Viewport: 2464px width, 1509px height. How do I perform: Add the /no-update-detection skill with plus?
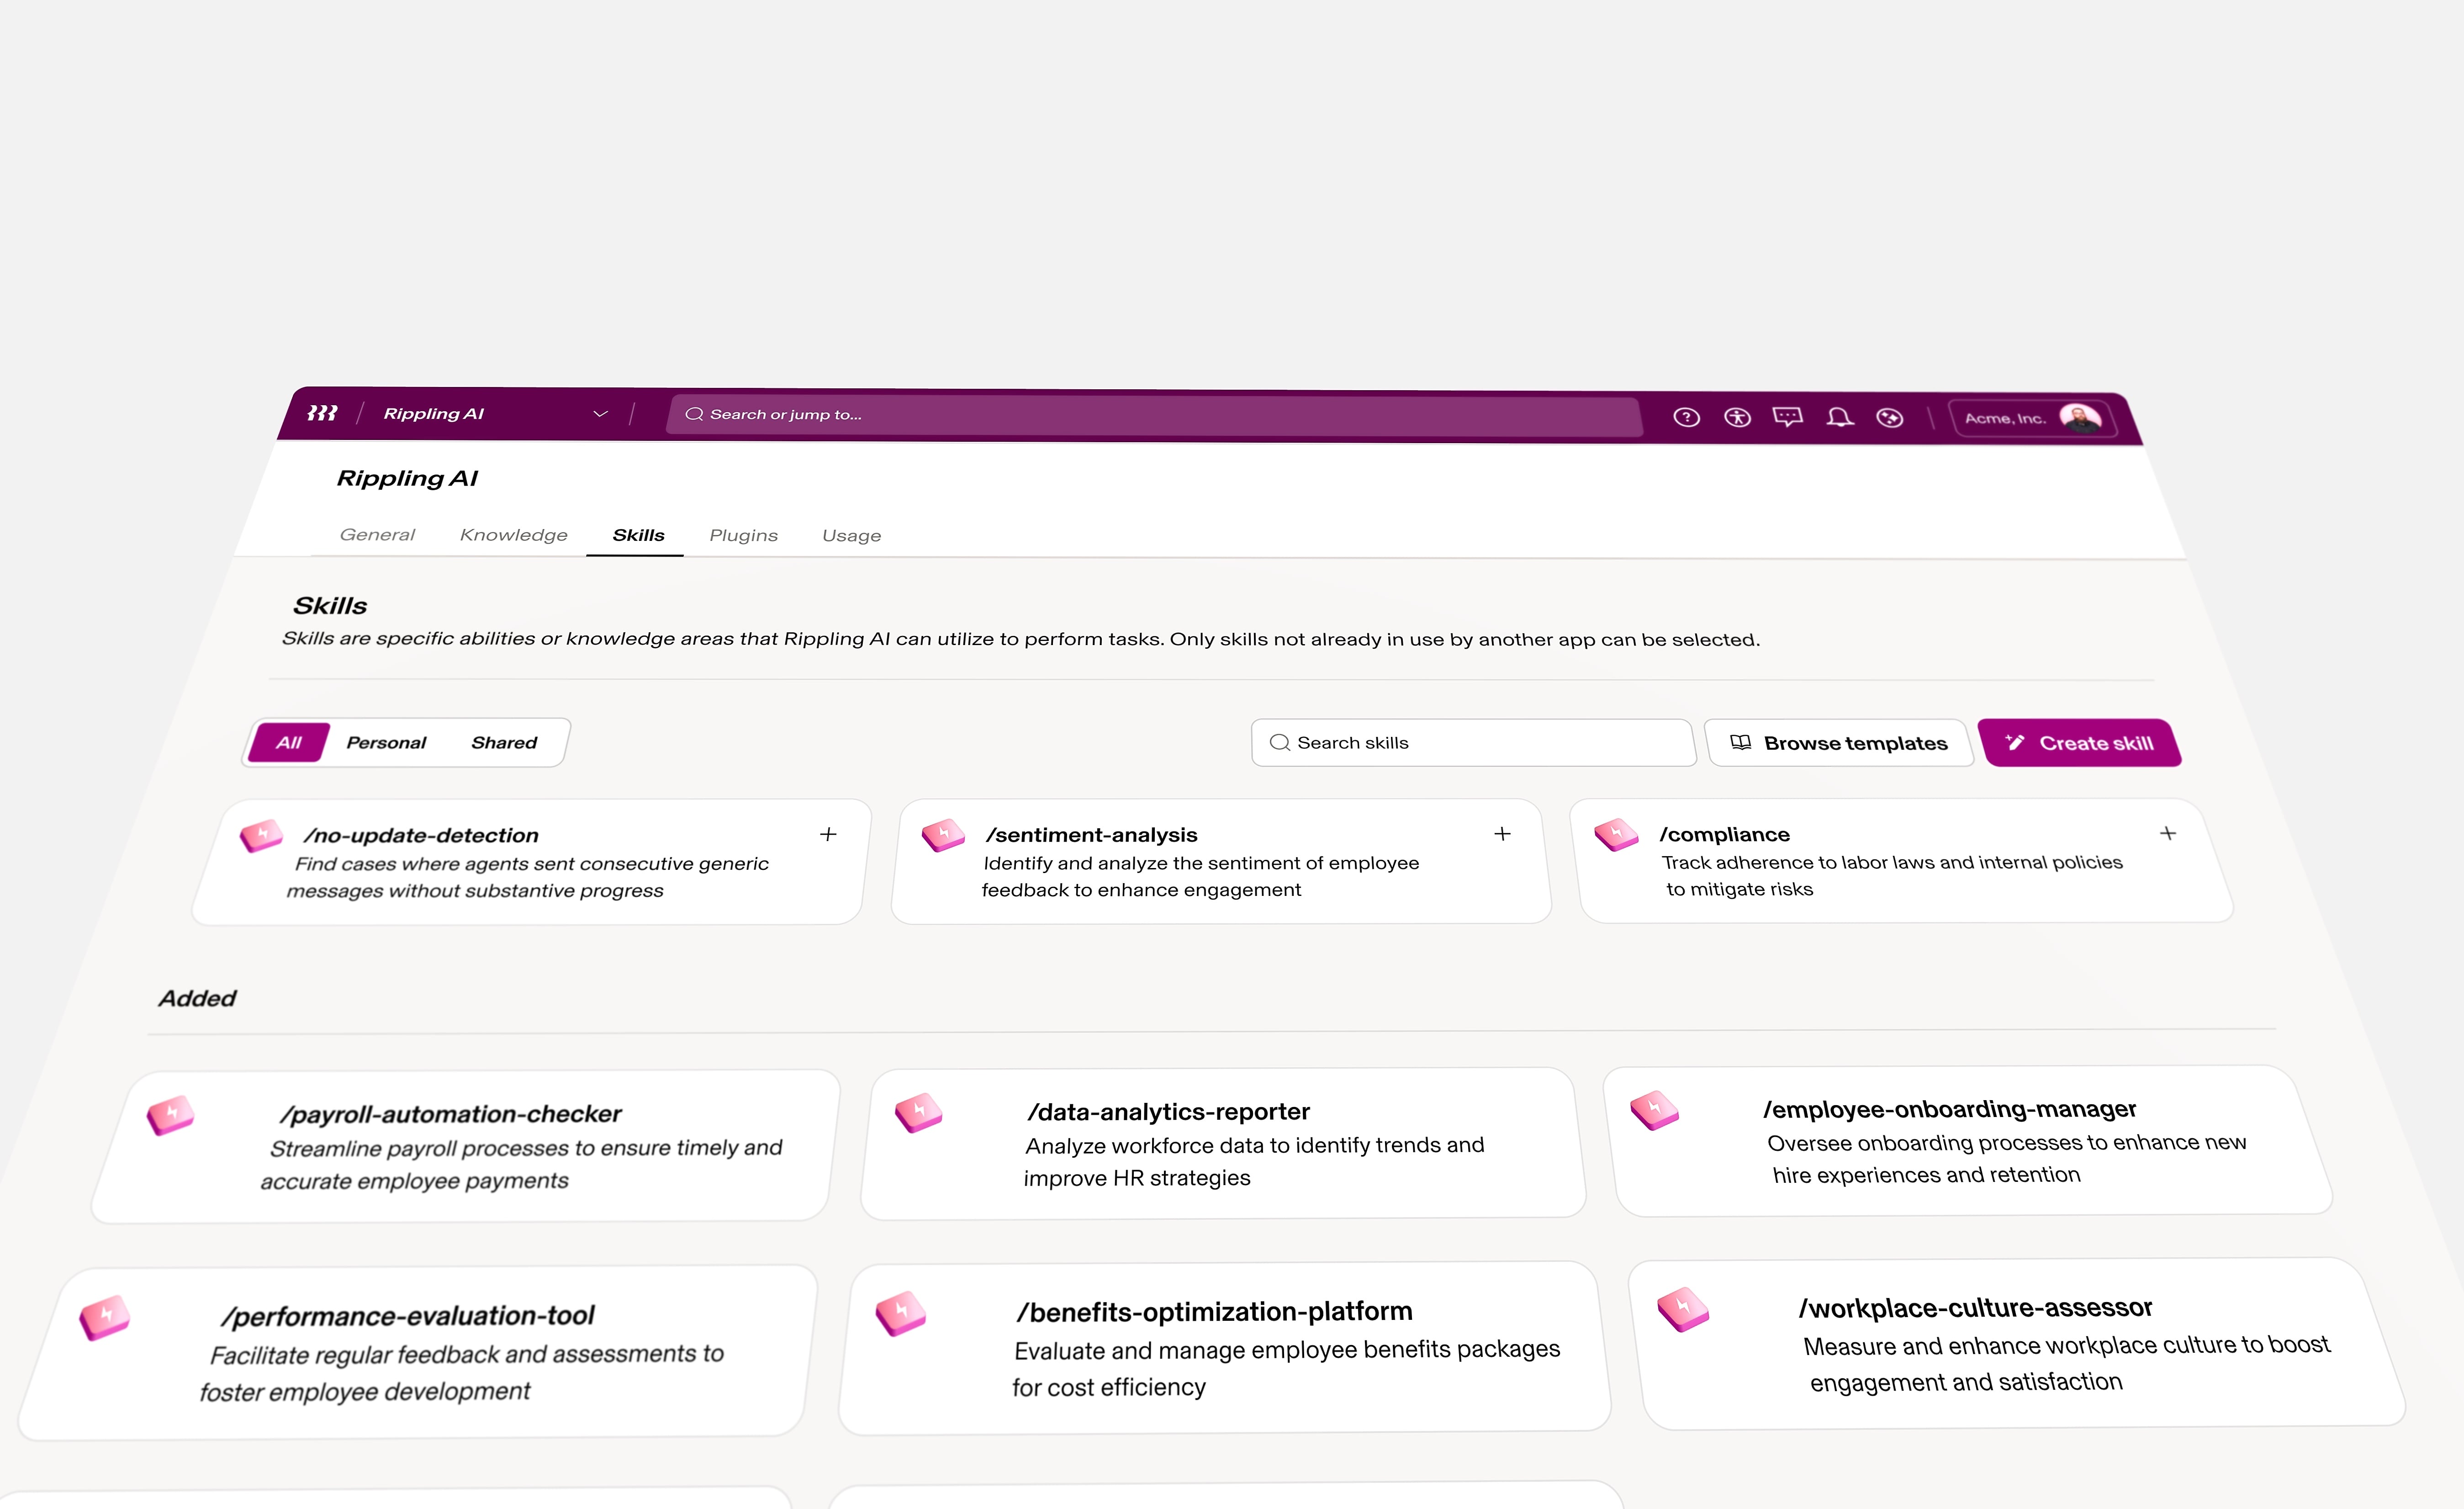coord(828,834)
